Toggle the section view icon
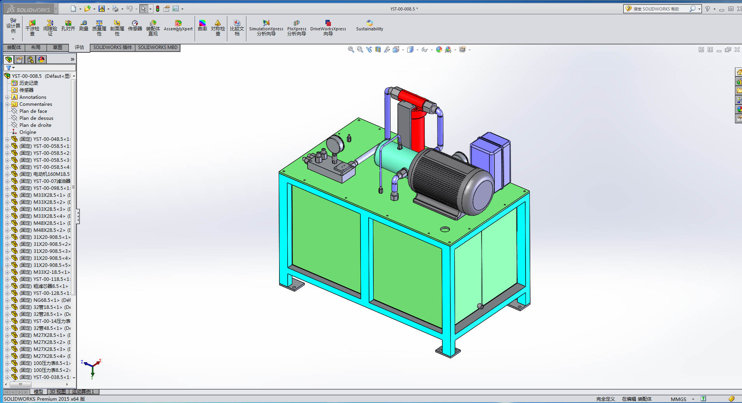Screen dimensions: 742x403 (x=378, y=49)
